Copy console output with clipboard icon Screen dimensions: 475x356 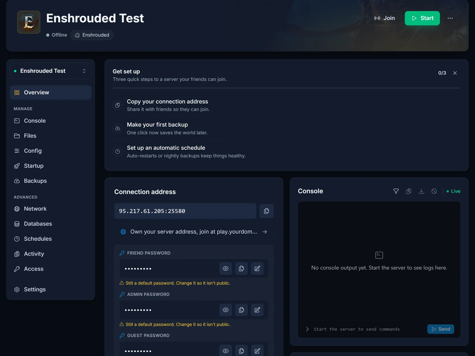(409, 191)
